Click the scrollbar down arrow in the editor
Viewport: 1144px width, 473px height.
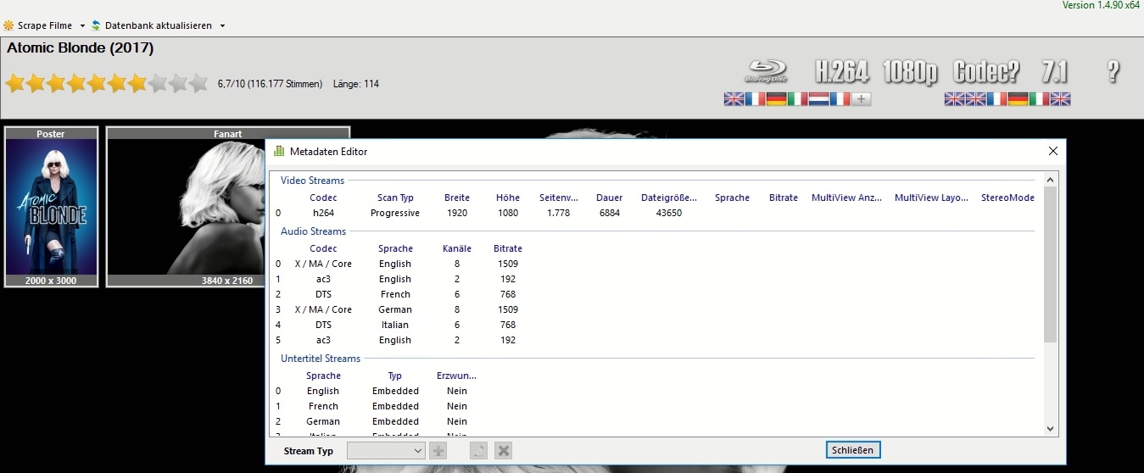1051,429
